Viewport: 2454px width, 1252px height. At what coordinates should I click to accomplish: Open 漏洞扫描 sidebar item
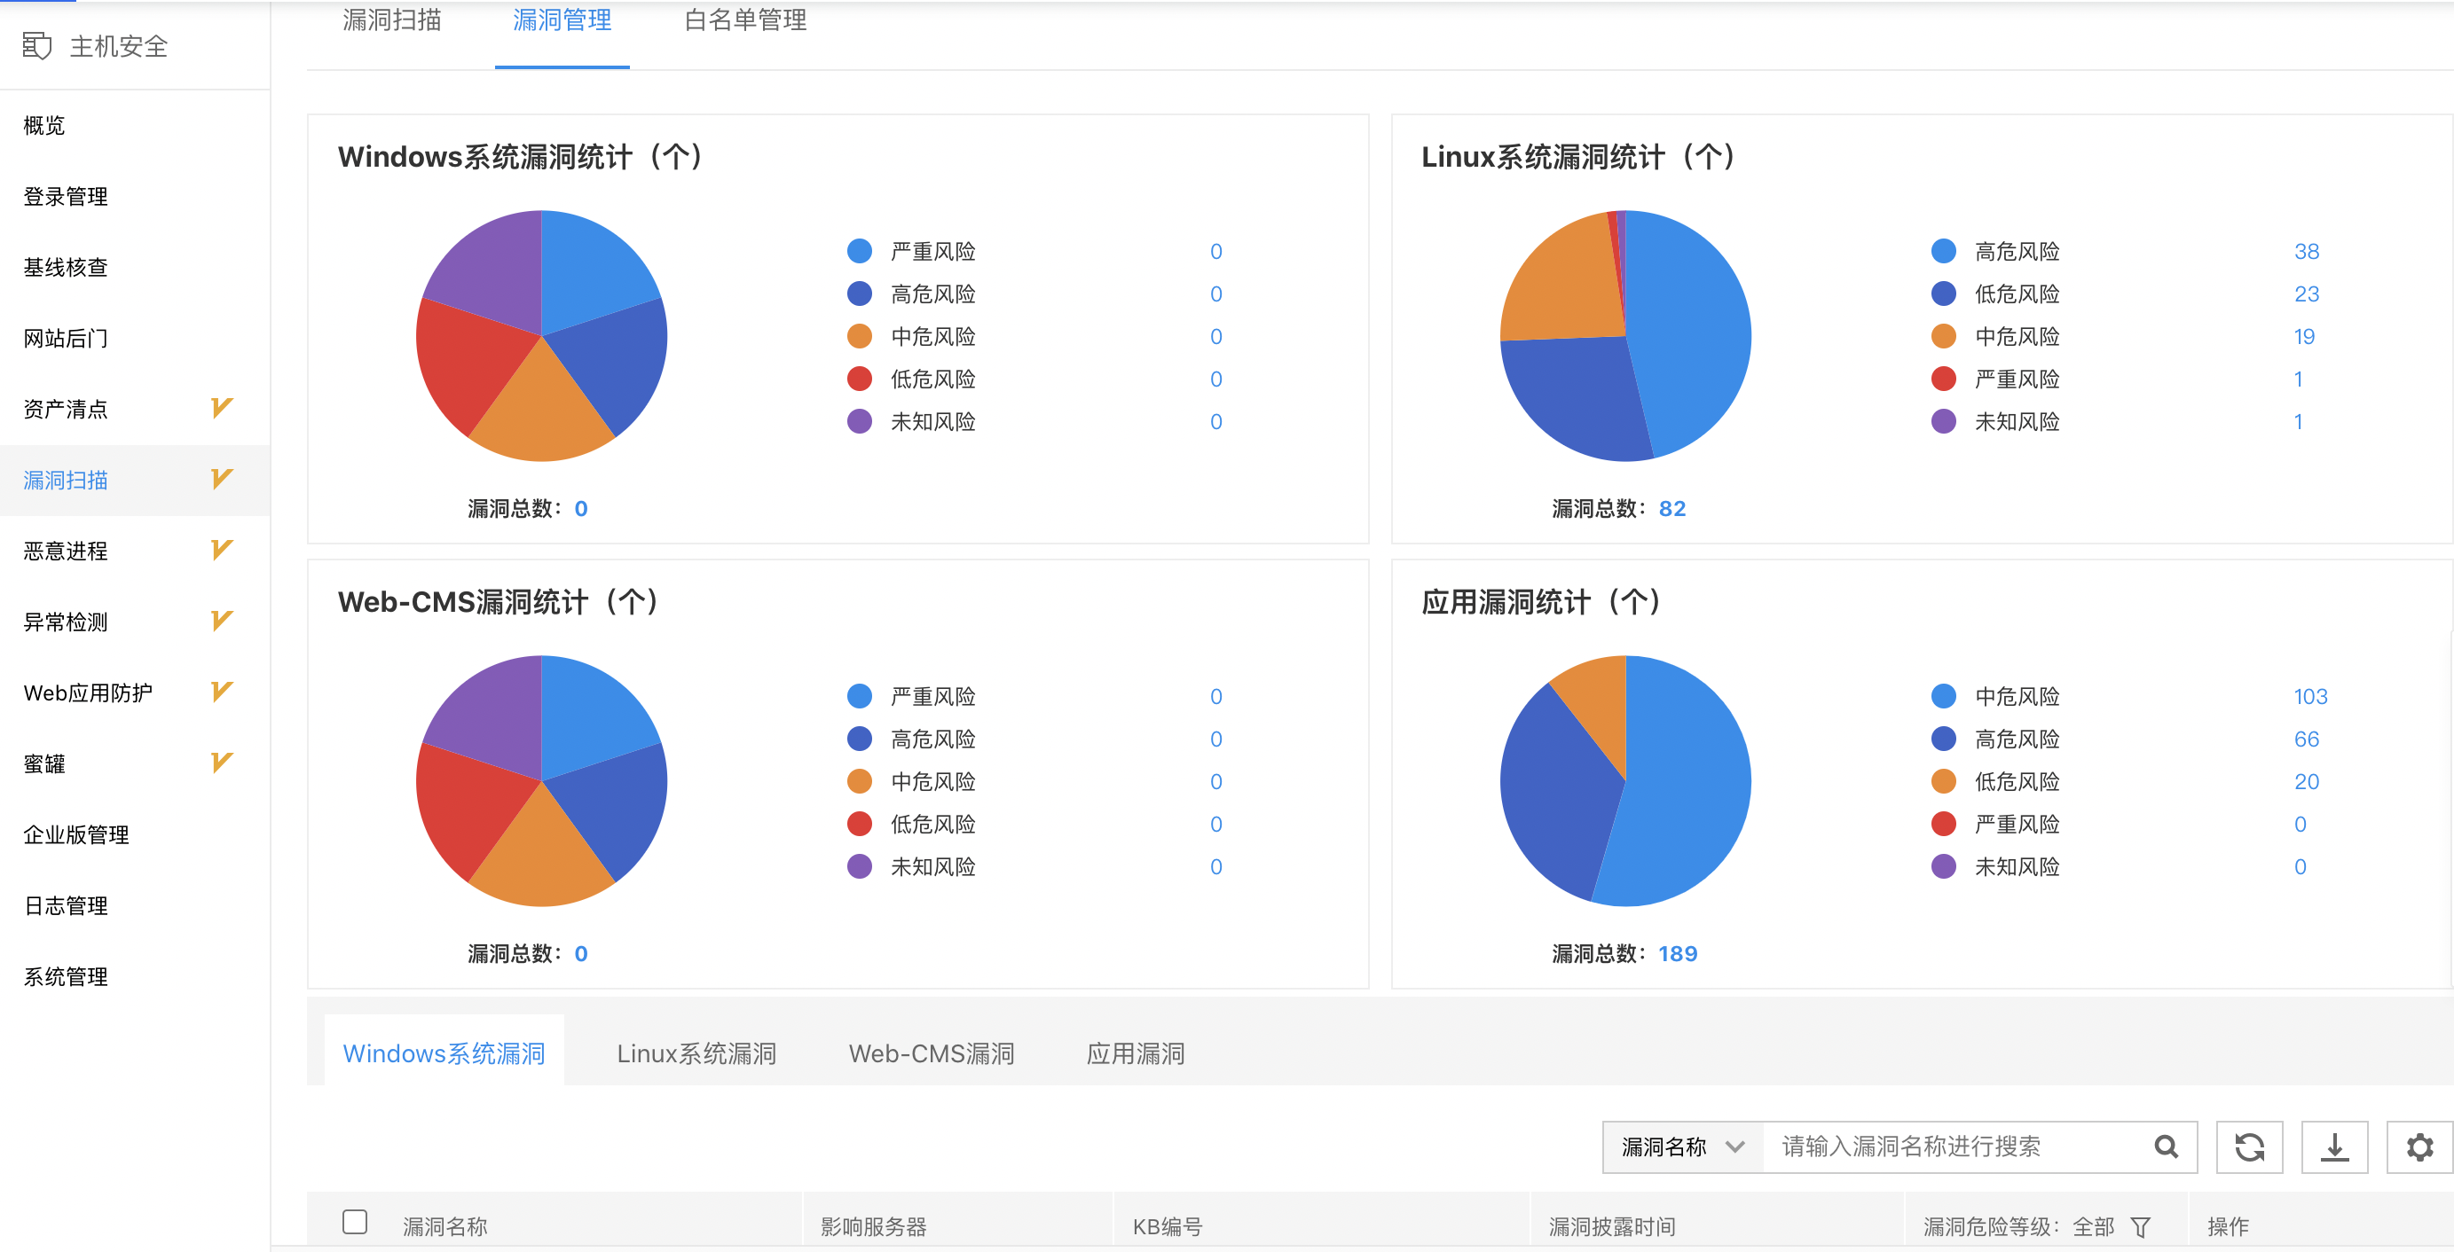point(134,480)
